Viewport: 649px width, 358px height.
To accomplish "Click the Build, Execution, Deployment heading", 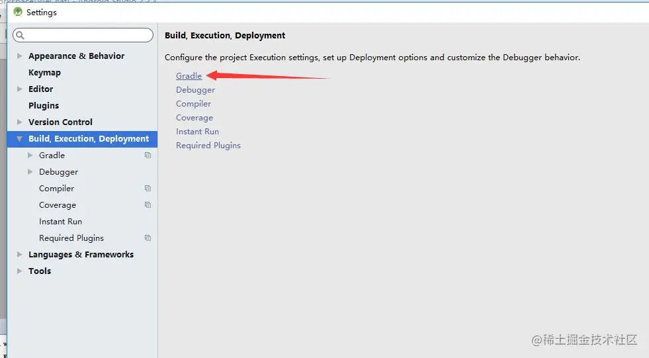I will (225, 36).
